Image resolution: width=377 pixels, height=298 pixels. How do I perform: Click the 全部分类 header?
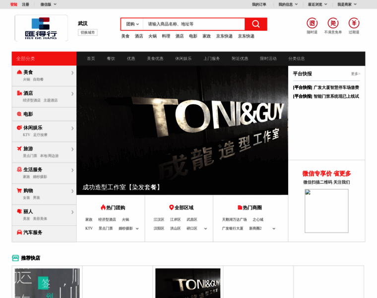(x=44, y=59)
